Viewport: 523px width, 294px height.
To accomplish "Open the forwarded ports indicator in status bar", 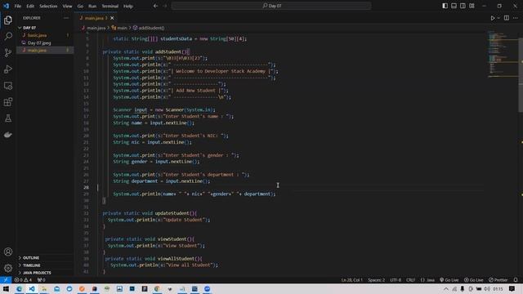I will tap(42, 280).
